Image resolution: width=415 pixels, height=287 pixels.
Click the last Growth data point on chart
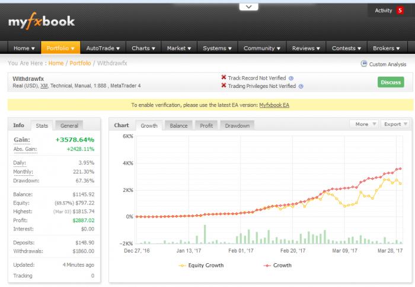(400, 169)
